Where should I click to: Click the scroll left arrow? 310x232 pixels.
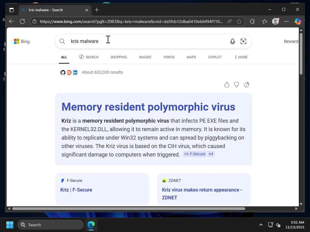[9, 208]
